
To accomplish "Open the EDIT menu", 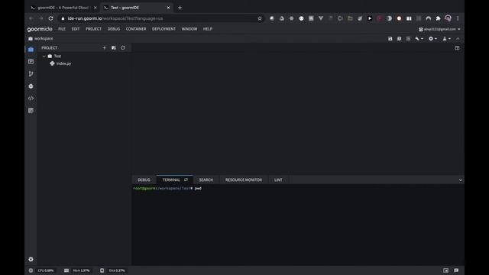I will 76,29.
